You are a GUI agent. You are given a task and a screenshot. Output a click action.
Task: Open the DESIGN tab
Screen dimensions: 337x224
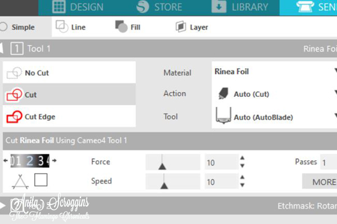click(x=78, y=7)
